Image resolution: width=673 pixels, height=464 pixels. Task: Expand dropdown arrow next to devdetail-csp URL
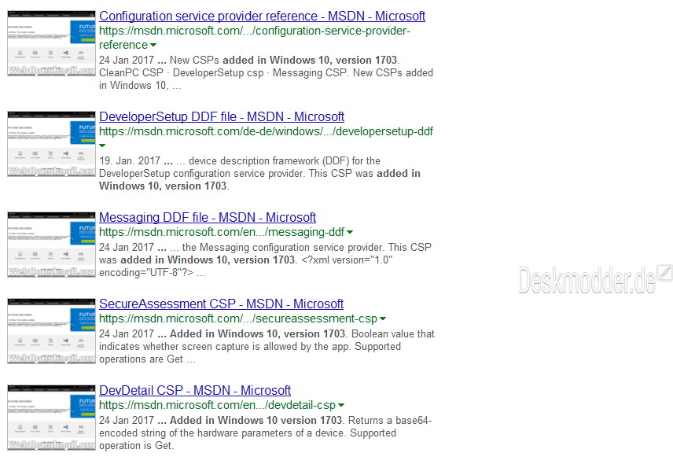(x=341, y=405)
